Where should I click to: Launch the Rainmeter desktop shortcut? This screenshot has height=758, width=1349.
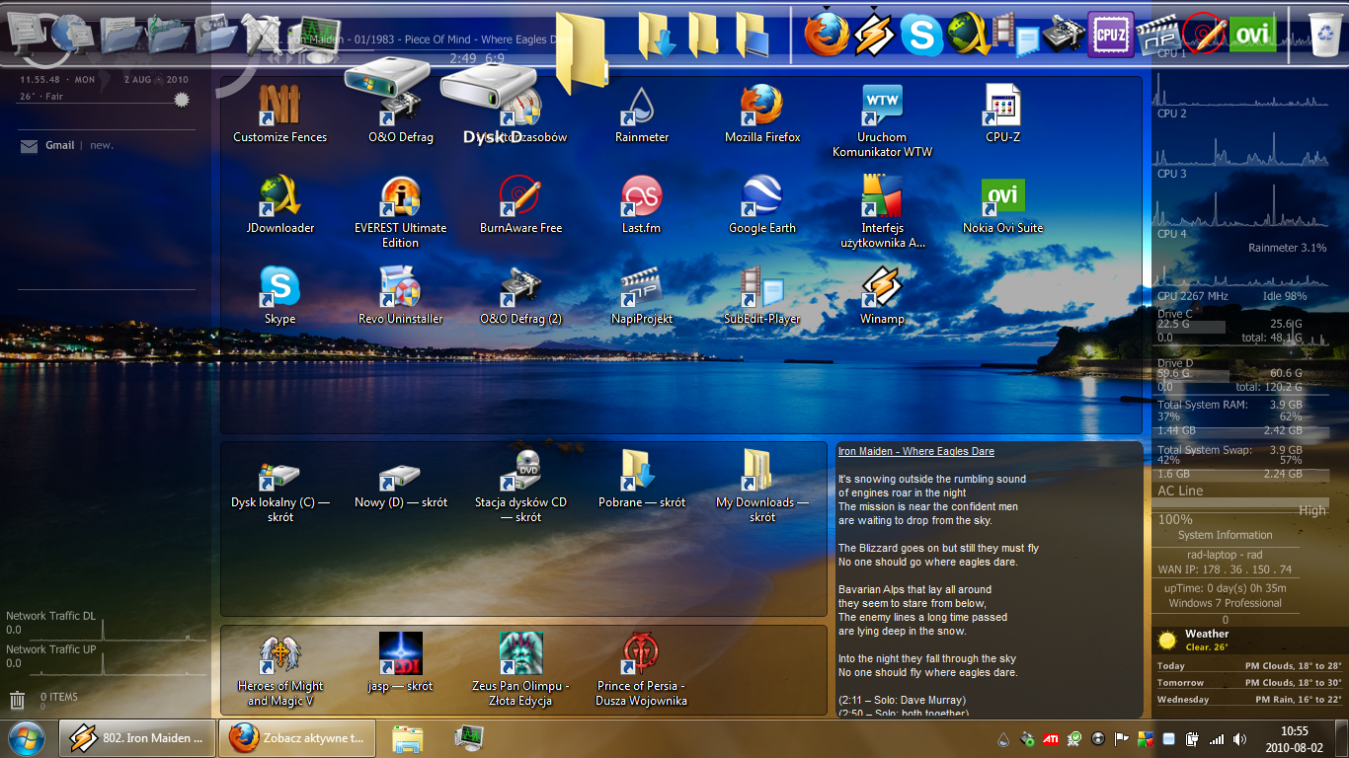coord(642,114)
